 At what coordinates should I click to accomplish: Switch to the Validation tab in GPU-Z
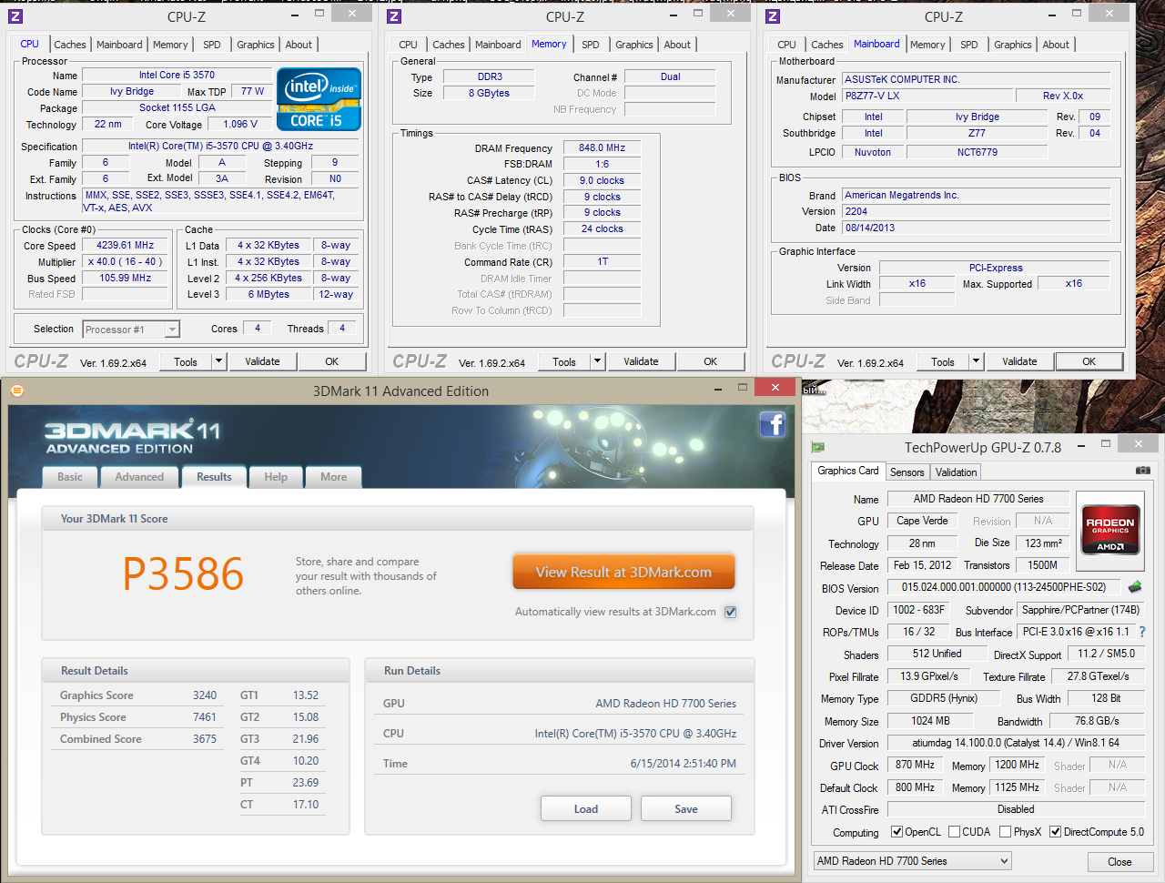956,472
